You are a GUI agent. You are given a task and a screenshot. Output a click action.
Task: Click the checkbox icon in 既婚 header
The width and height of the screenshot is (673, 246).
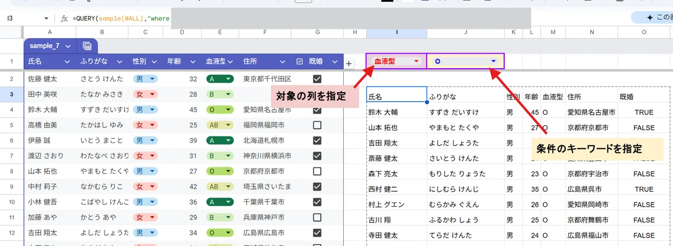299,61
